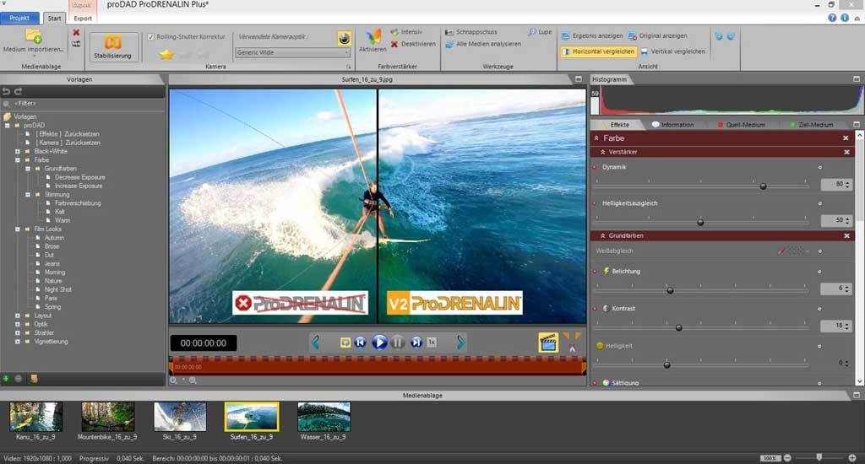Click Intensiv color enhancer option

pos(406,32)
